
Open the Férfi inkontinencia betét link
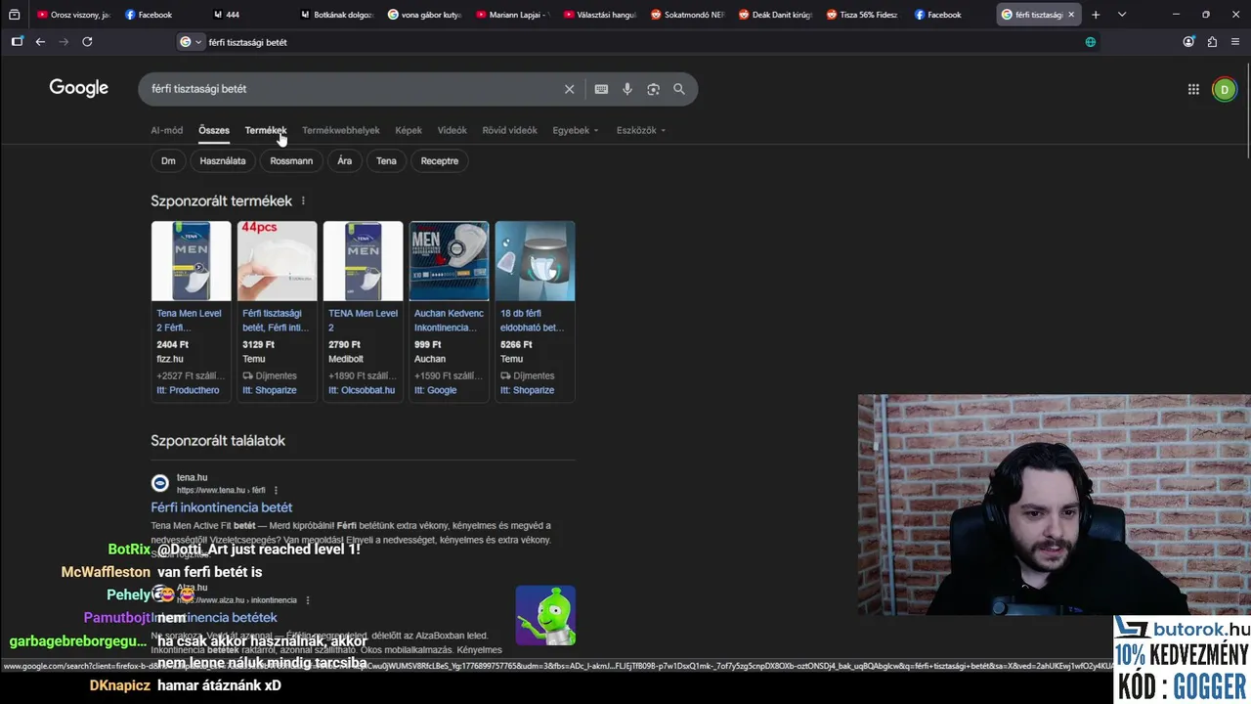click(x=222, y=507)
